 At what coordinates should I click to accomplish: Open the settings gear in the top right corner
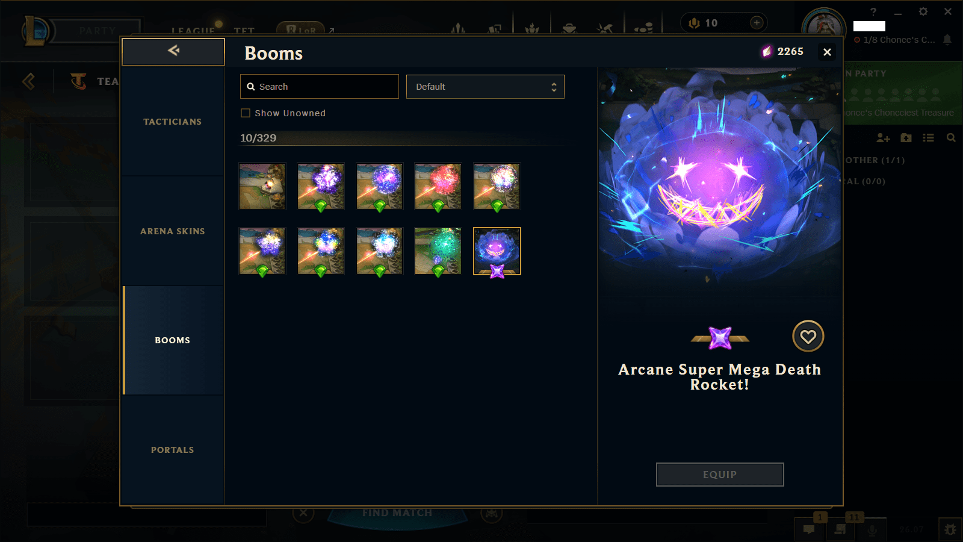coord(923,11)
